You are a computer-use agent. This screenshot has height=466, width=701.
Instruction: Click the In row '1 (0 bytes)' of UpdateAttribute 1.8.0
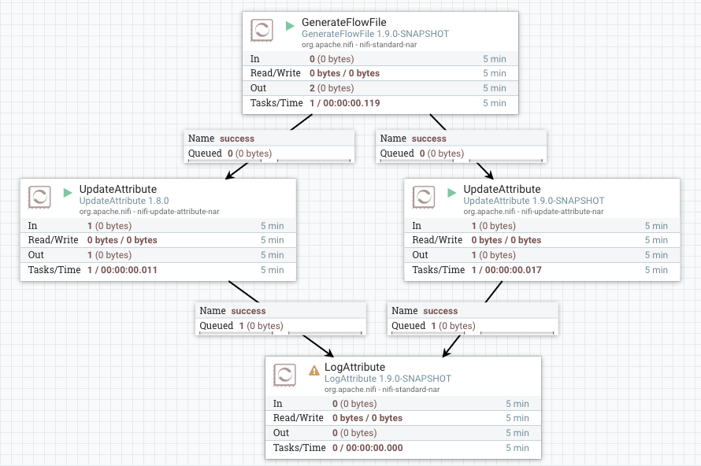click(x=158, y=226)
